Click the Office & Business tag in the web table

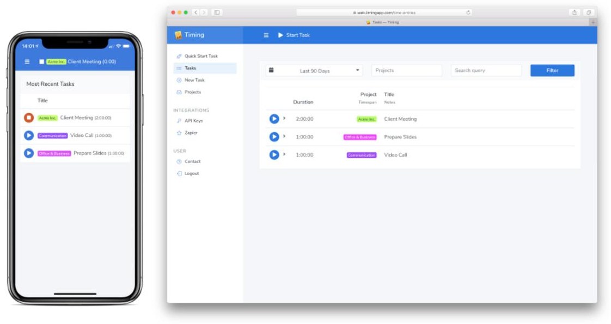360,138
